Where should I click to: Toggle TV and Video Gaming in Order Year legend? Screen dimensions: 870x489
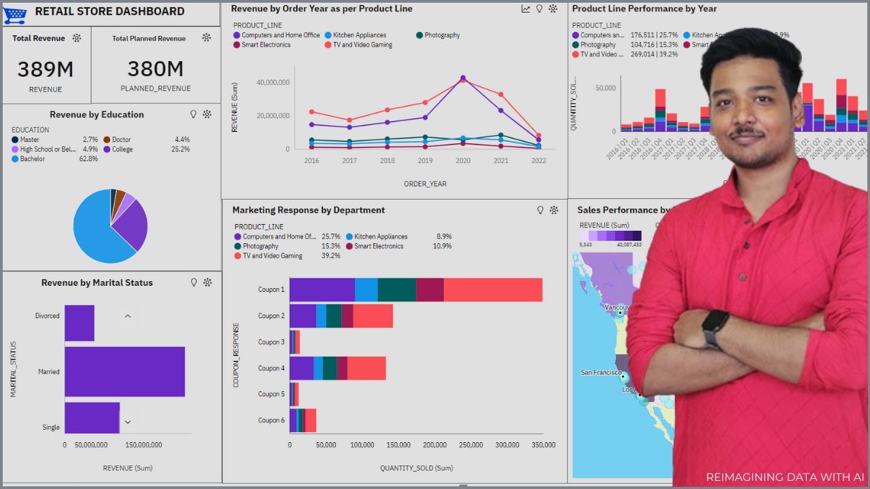[358, 45]
